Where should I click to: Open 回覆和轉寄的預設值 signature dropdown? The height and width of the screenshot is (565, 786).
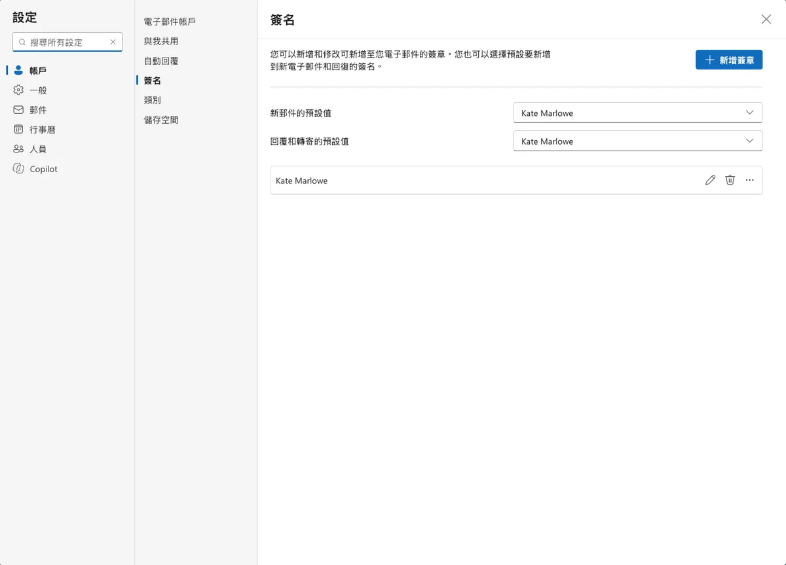[x=637, y=141]
